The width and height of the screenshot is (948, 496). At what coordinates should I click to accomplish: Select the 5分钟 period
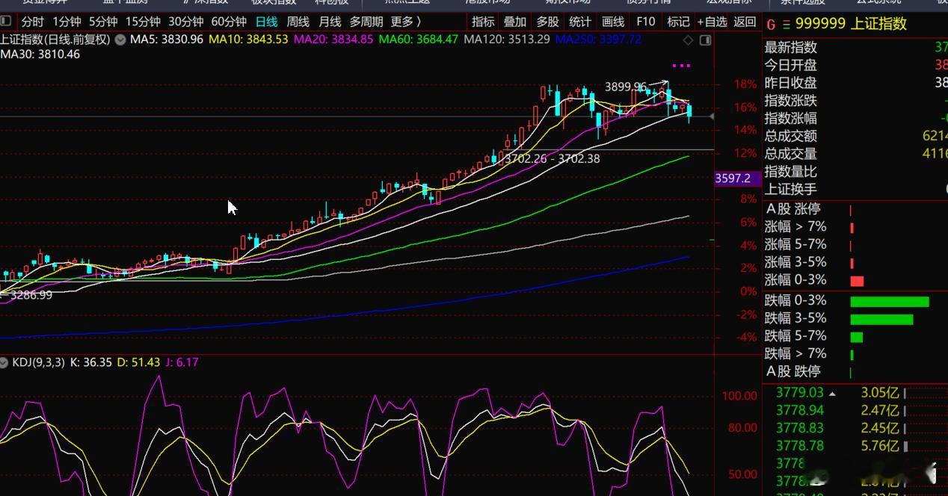tap(102, 22)
